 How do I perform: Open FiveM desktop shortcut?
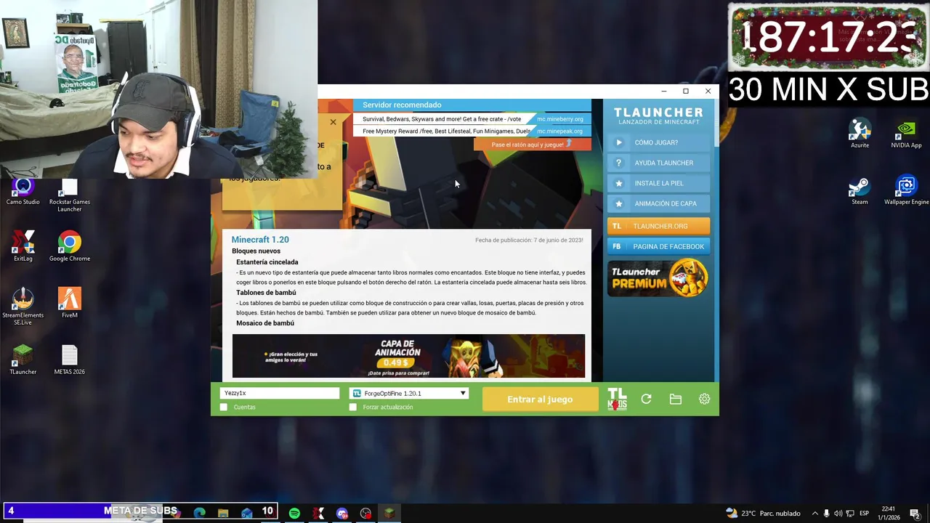click(x=70, y=303)
